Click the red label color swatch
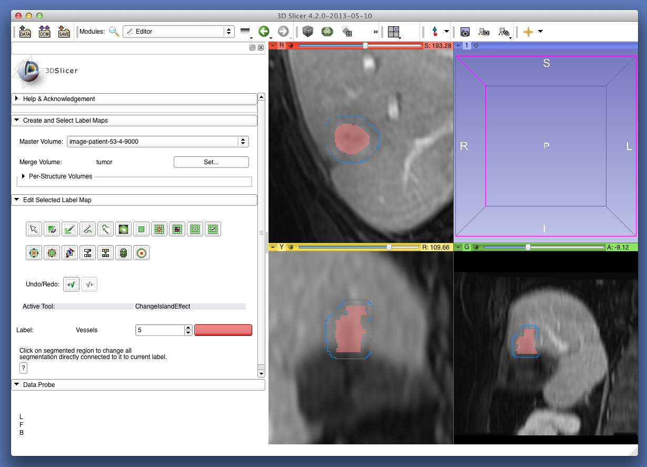The height and width of the screenshot is (467, 647). (x=223, y=330)
